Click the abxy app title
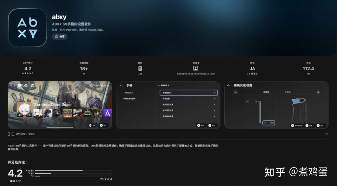The image size is (337, 186). tap(59, 17)
